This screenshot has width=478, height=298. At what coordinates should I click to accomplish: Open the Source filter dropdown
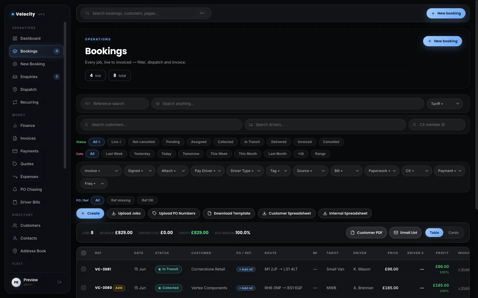coord(310,171)
